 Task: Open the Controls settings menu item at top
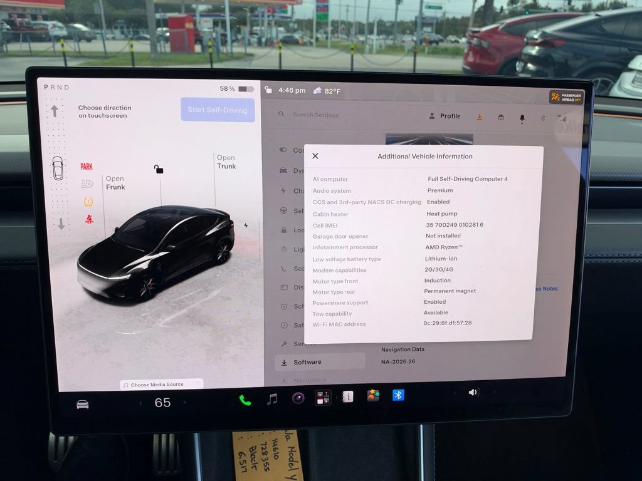click(292, 150)
